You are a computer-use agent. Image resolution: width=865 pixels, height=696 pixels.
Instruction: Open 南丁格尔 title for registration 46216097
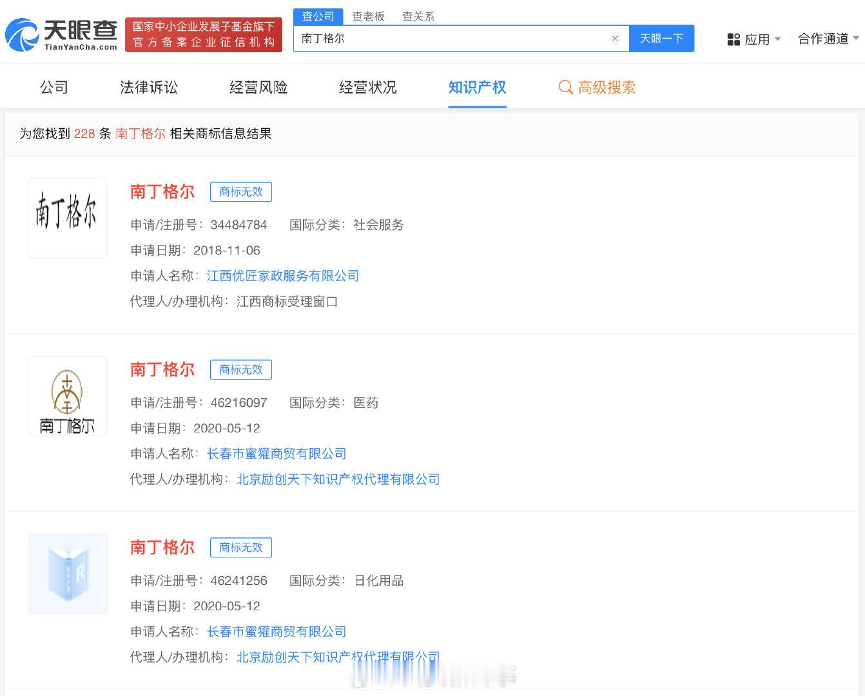pyautogui.click(x=162, y=369)
